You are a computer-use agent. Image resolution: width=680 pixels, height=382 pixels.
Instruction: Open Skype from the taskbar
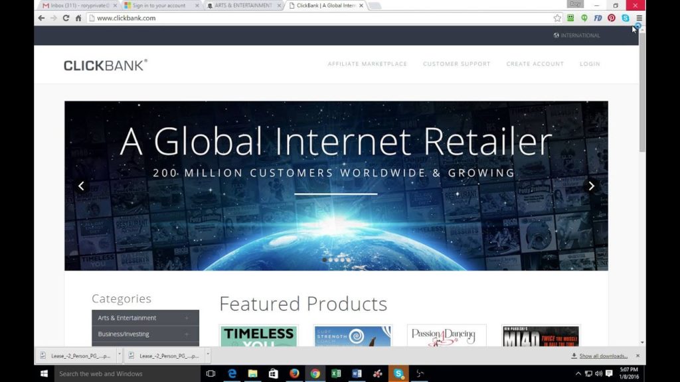398,373
